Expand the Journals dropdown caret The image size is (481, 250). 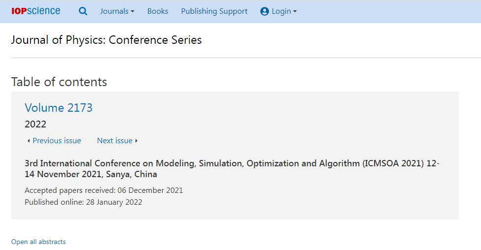[133, 11]
